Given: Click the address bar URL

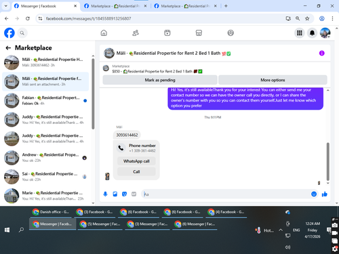Looking at the screenshot, I should pos(88,18).
